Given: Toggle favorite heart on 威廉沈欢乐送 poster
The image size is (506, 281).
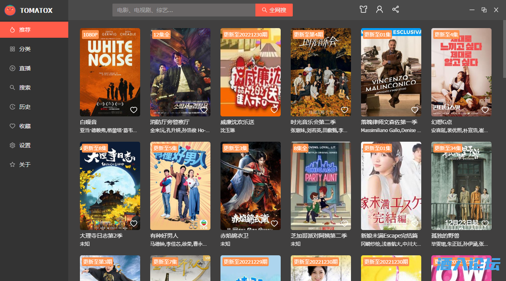Looking at the screenshot, I should coord(274,110).
